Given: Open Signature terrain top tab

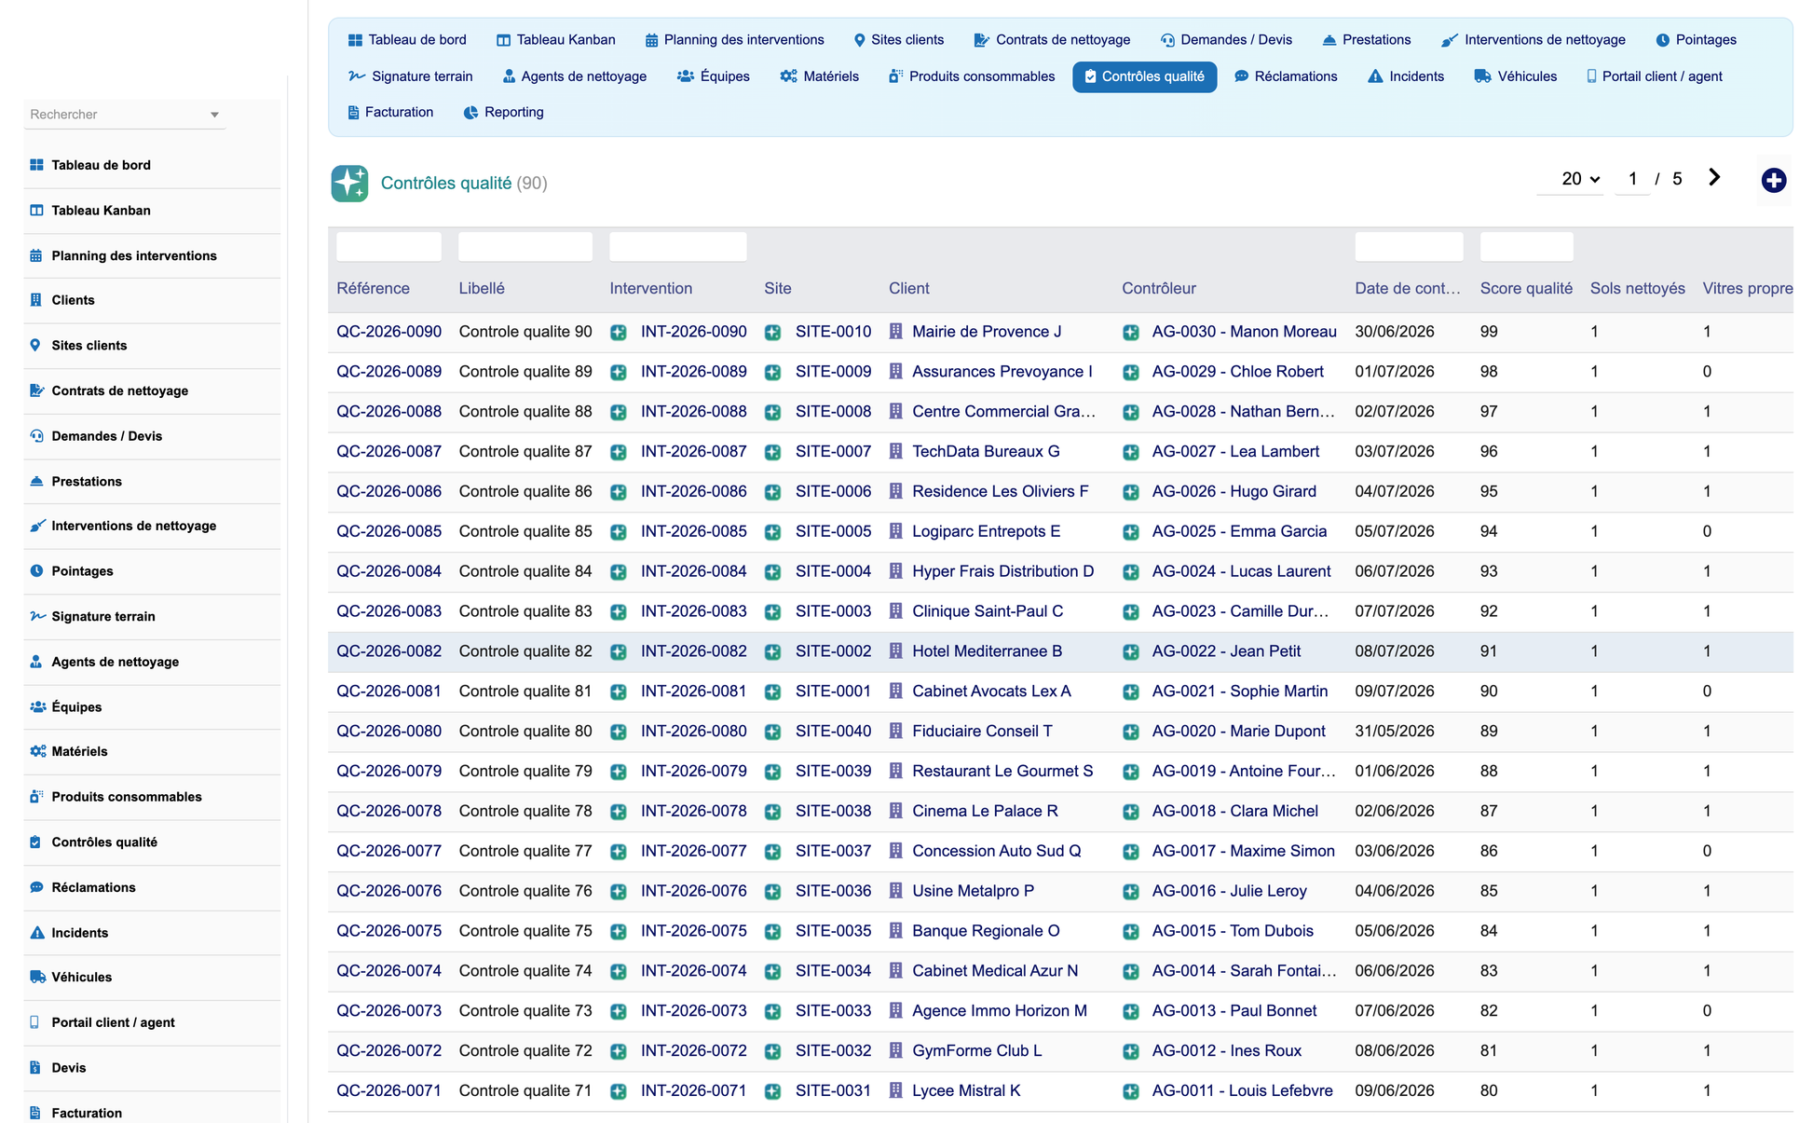Looking at the screenshot, I should tap(411, 76).
